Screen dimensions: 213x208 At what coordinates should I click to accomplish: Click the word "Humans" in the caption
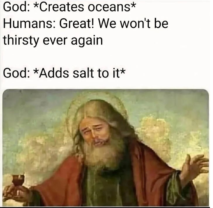(28, 24)
